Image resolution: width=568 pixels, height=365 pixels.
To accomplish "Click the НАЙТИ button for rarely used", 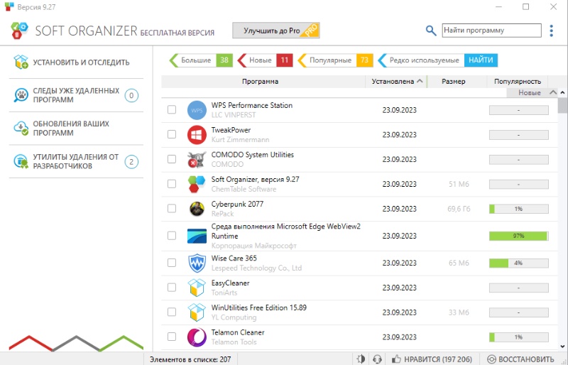I will click(481, 60).
